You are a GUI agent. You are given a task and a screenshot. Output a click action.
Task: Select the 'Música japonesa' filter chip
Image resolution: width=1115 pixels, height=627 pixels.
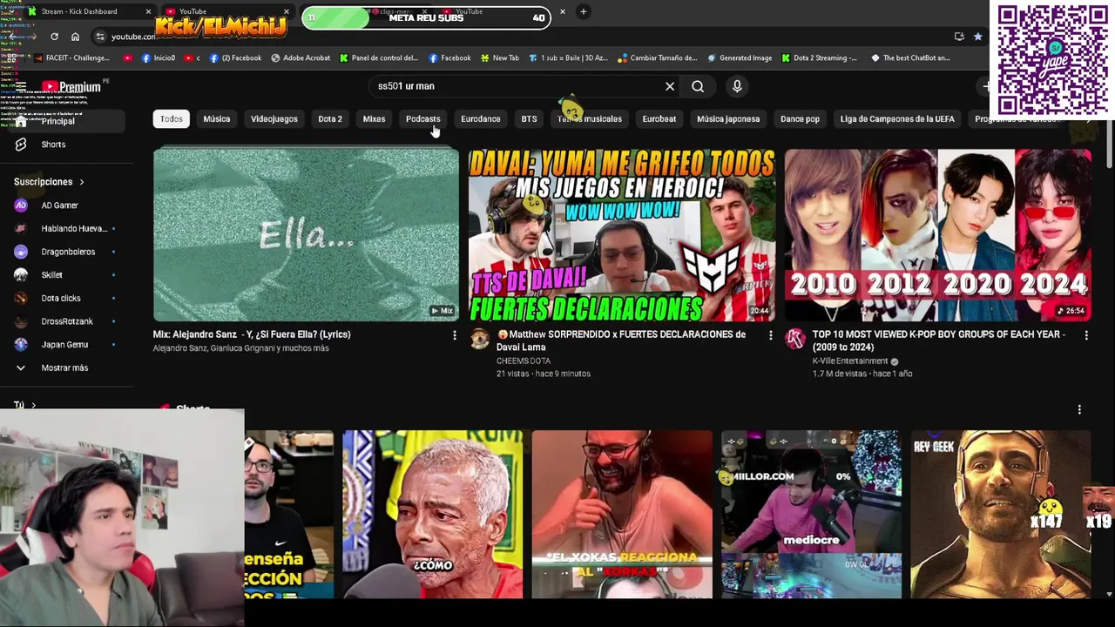pos(728,118)
